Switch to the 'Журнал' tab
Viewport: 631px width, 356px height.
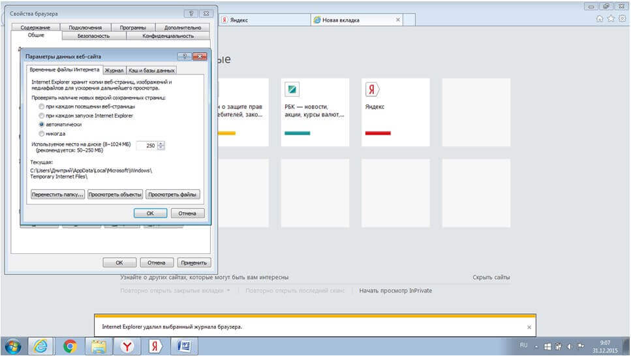coord(114,70)
